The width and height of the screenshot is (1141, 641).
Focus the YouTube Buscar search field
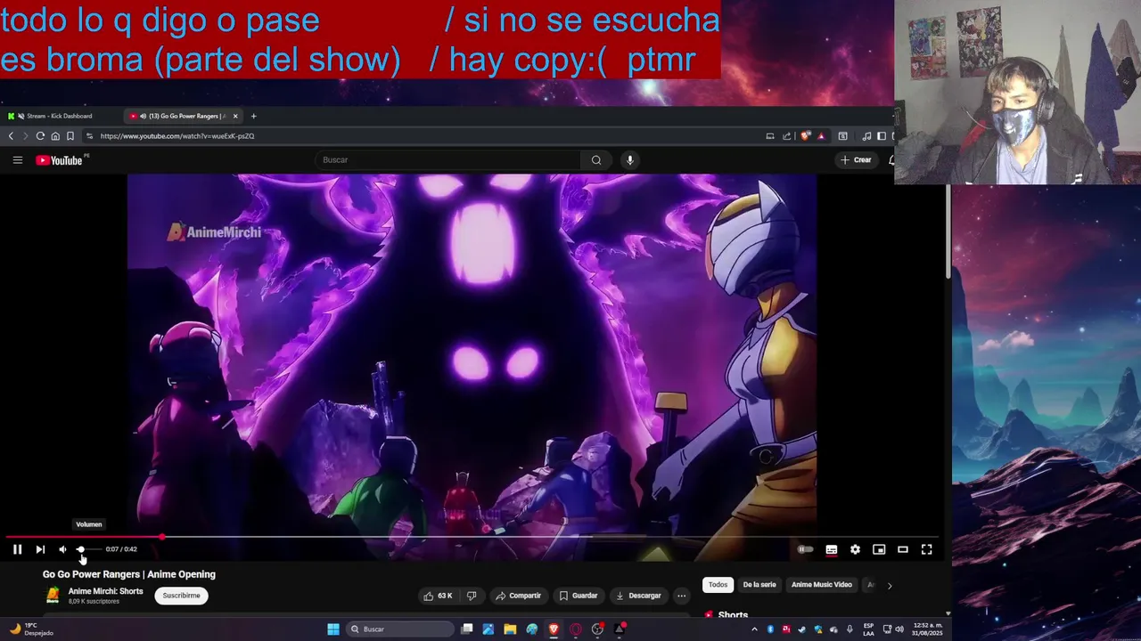(447, 160)
